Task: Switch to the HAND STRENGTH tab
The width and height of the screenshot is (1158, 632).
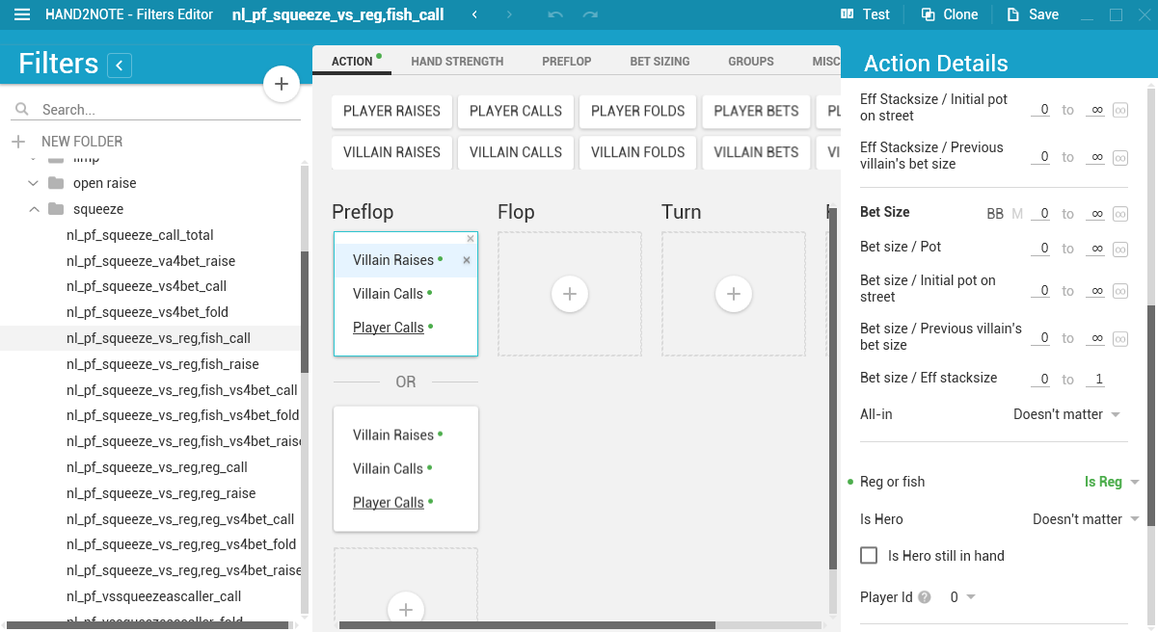Action: coord(457,61)
